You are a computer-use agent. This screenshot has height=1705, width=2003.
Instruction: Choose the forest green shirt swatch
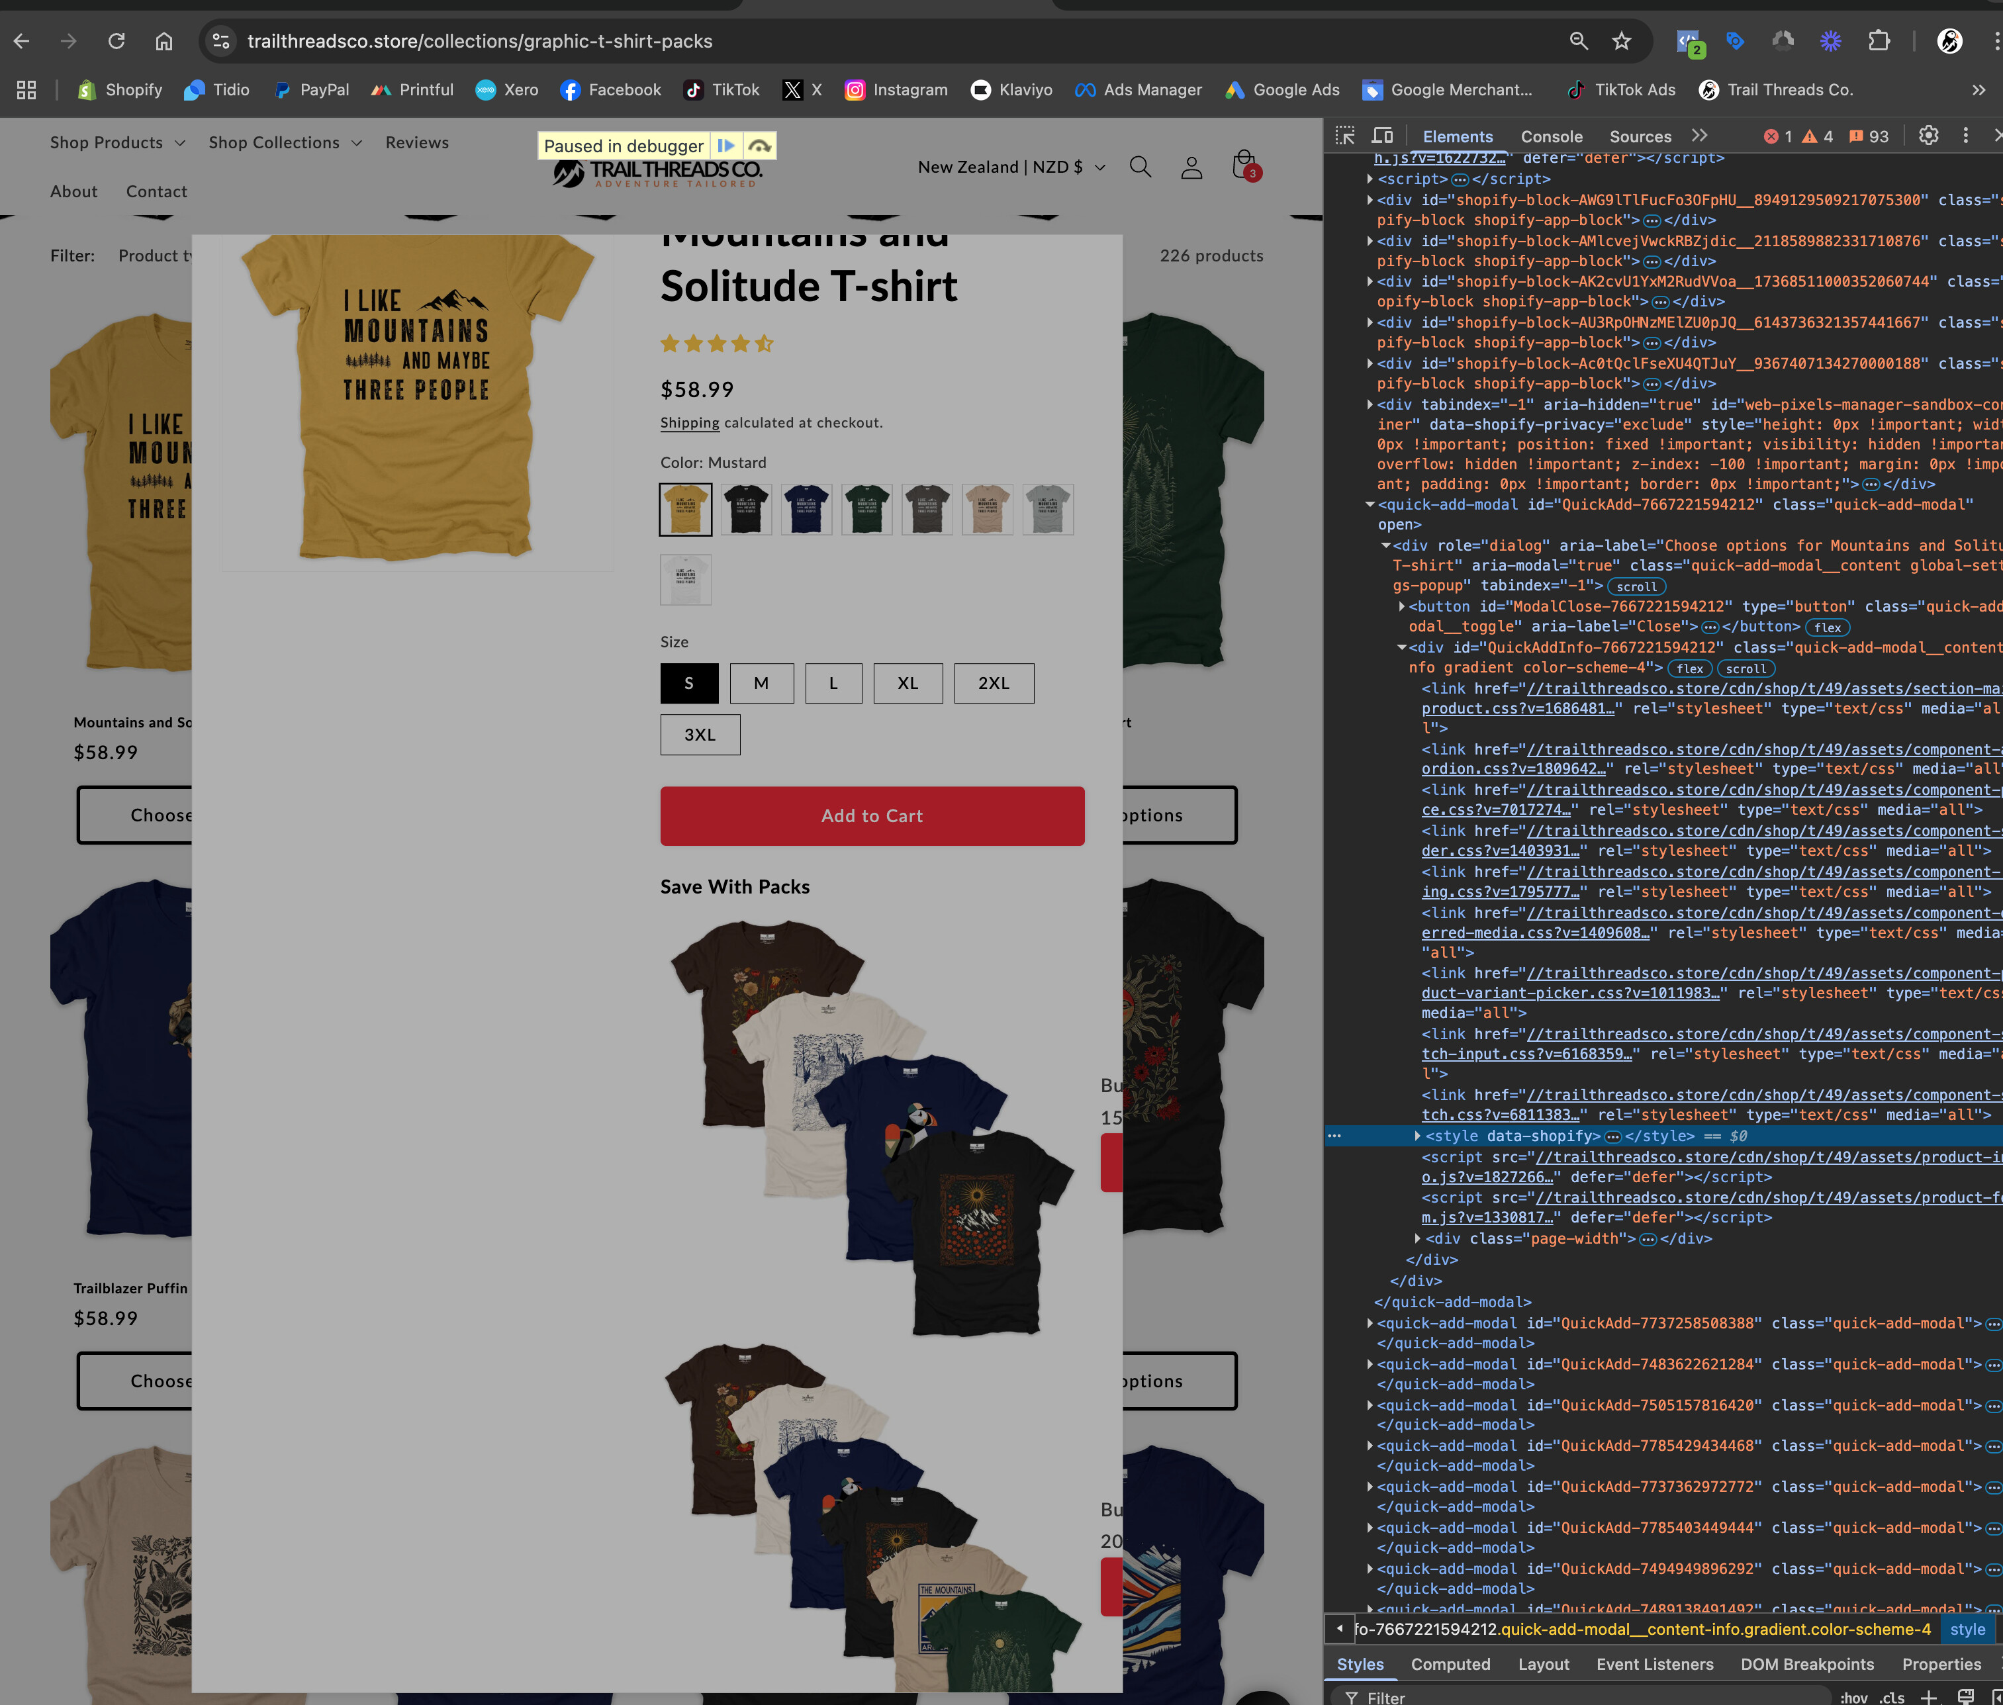pyautogui.click(x=866, y=510)
